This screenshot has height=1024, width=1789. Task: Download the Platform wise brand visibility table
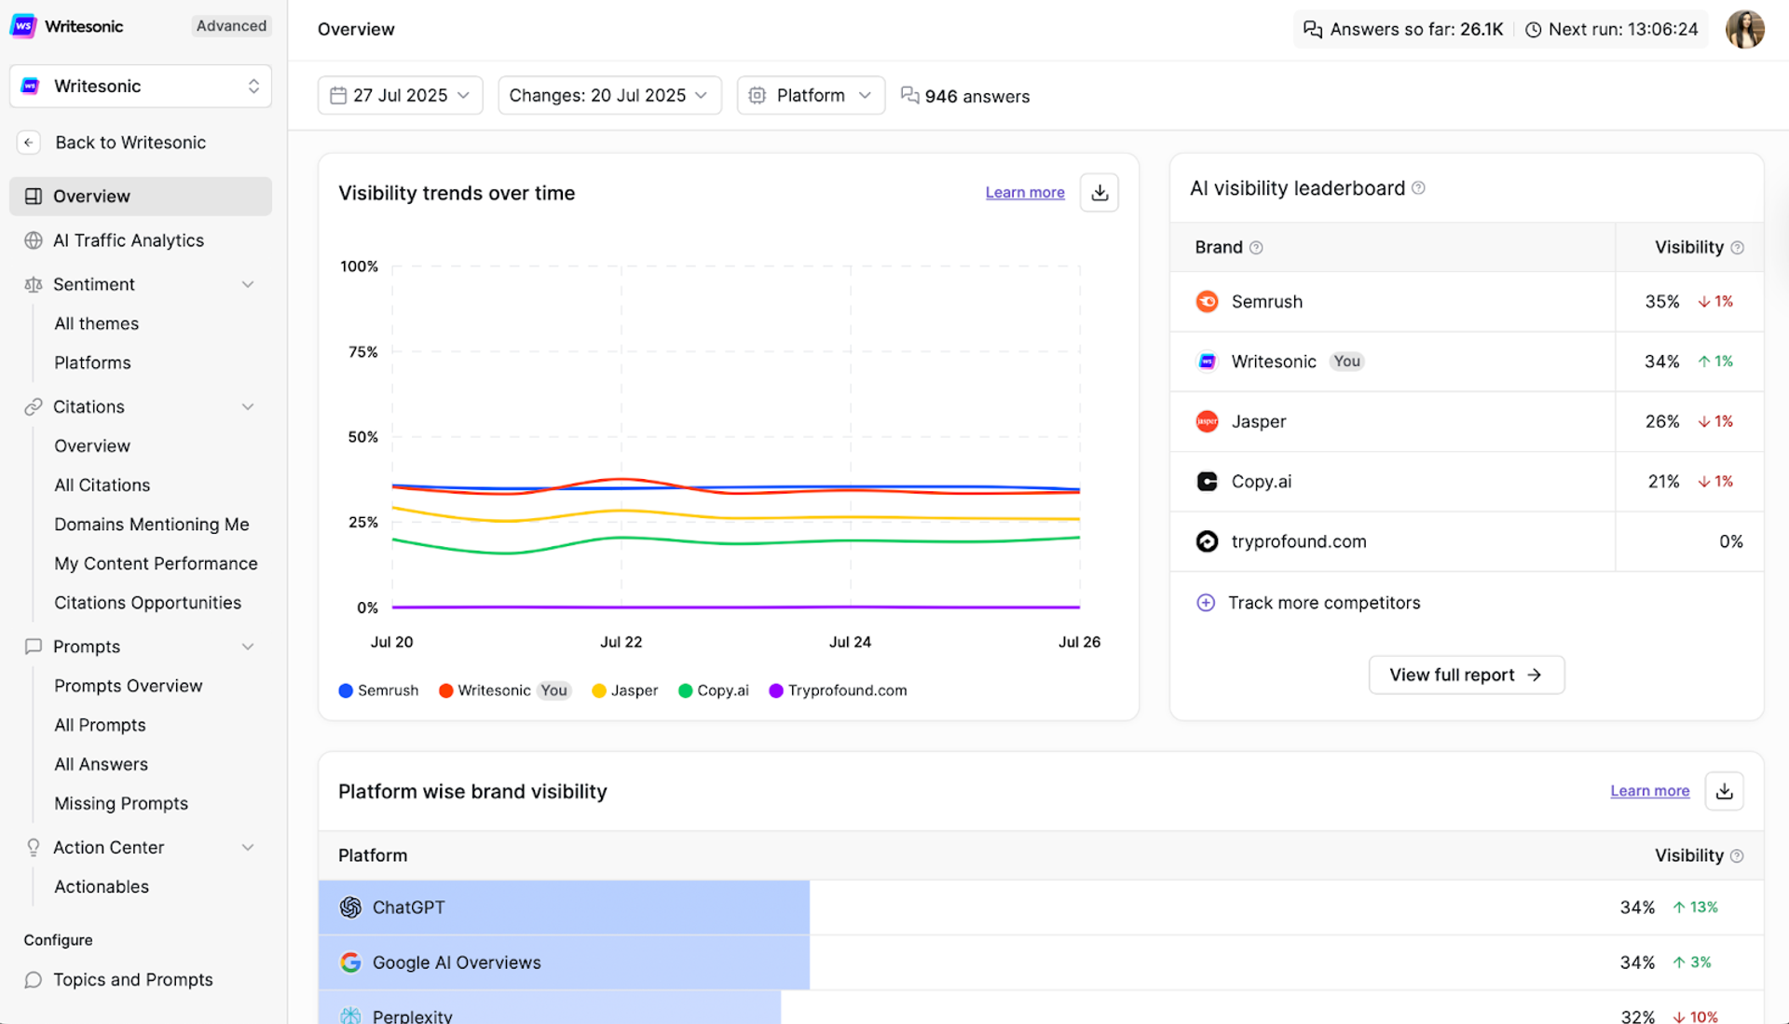pos(1725,791)
